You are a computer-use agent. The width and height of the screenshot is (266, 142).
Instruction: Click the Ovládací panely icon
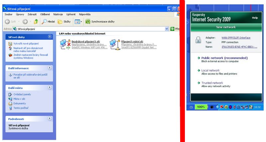(x=10, y=95)
